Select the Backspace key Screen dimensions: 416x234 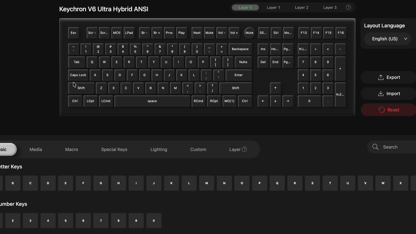(240, 49)
